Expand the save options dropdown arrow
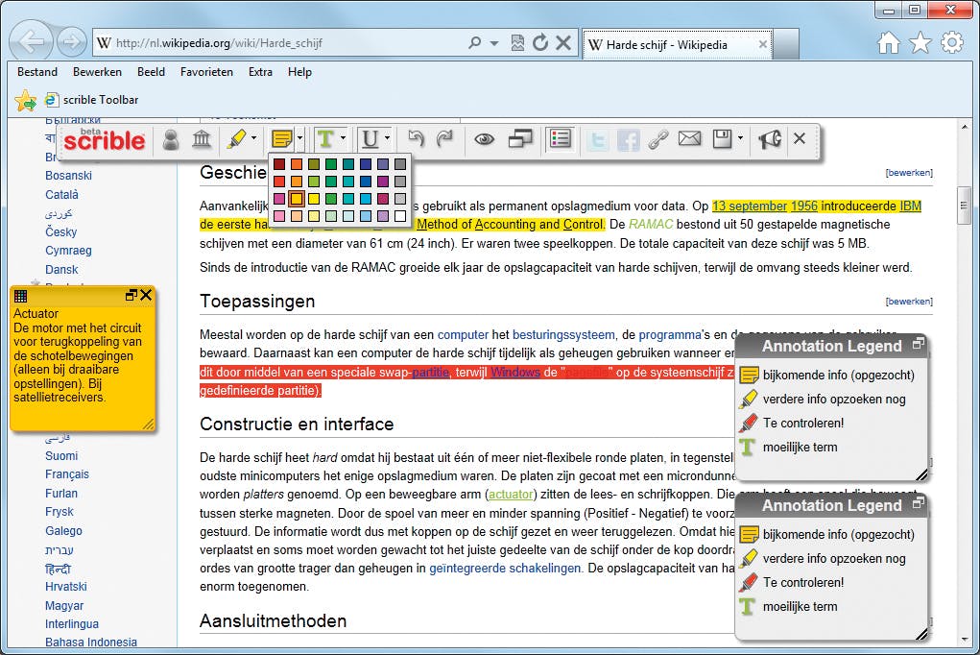This screenshot has width=980, height=655. click(740, 138)
